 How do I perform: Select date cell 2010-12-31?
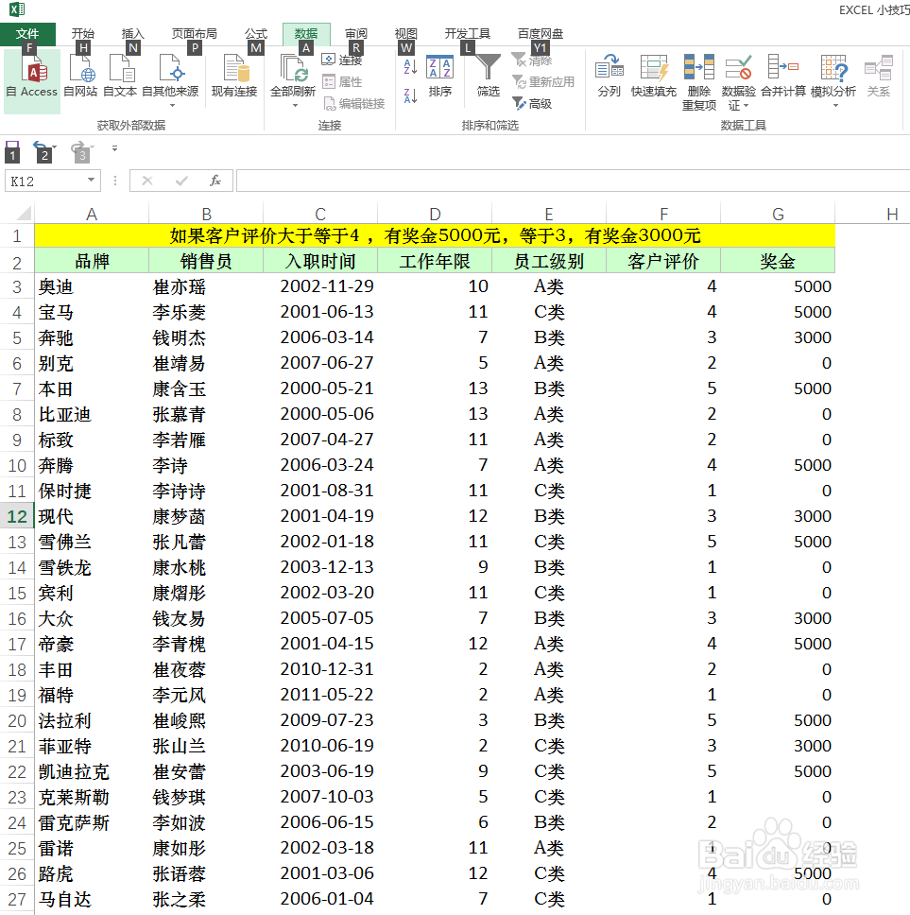(320, 669)
